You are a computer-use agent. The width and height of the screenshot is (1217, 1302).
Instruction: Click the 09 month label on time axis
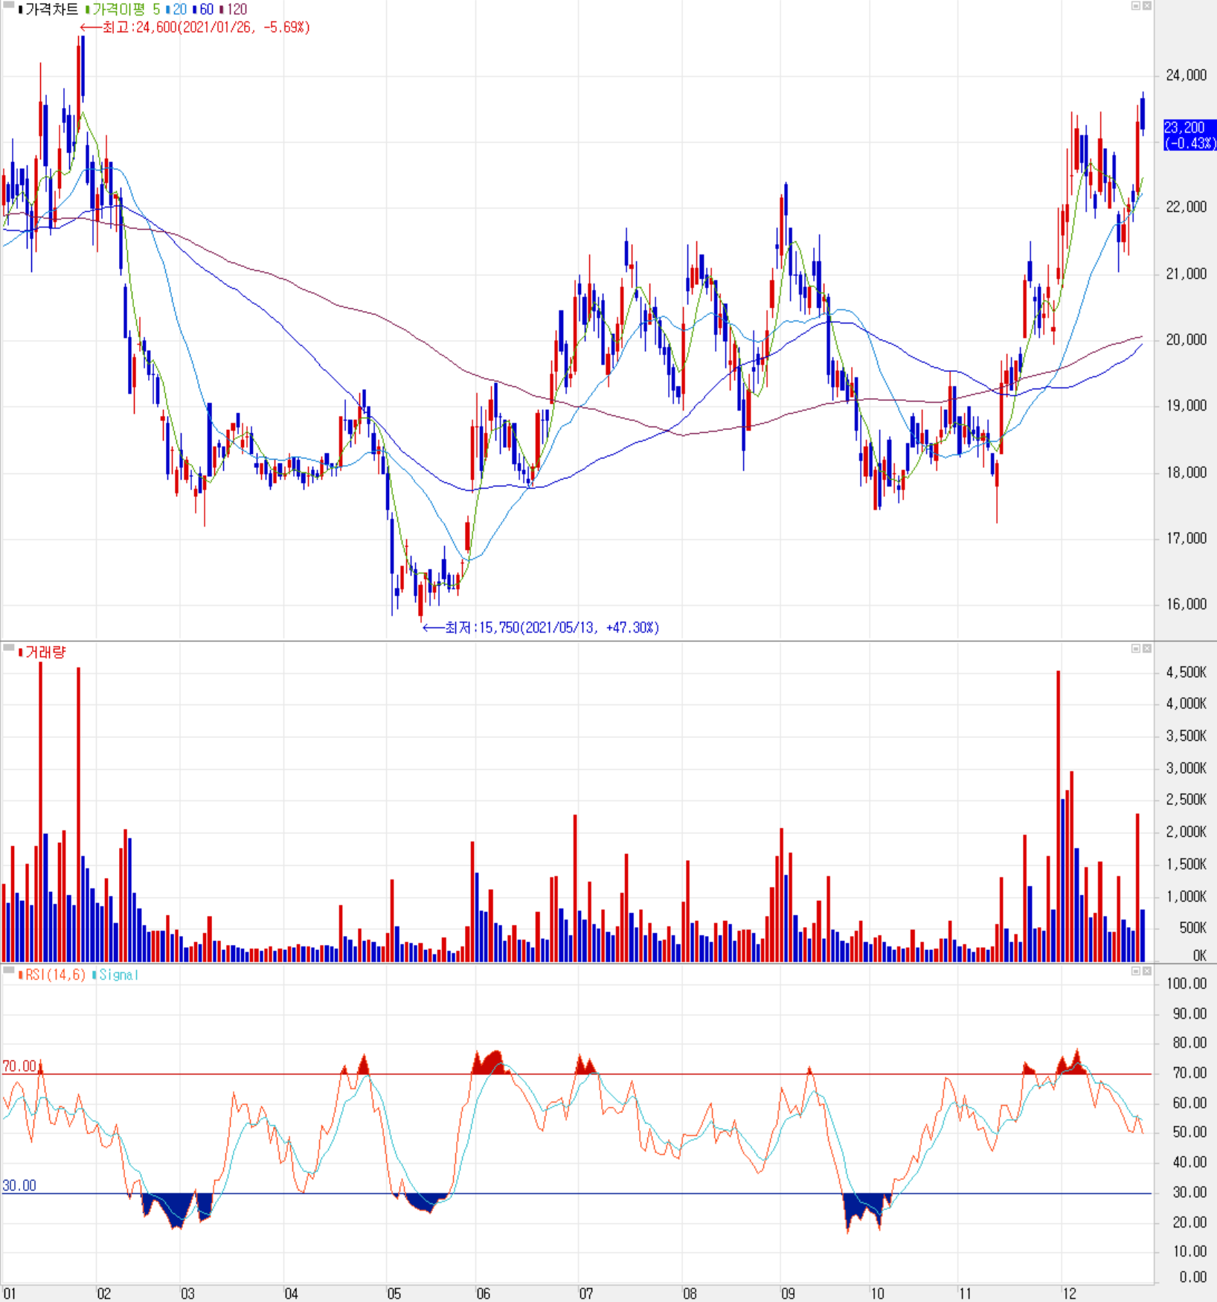pyautogui.click(x=788, y=1294)
